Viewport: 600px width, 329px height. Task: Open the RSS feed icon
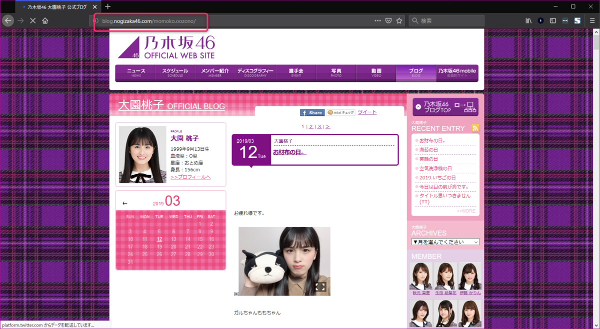click(475, 128)
